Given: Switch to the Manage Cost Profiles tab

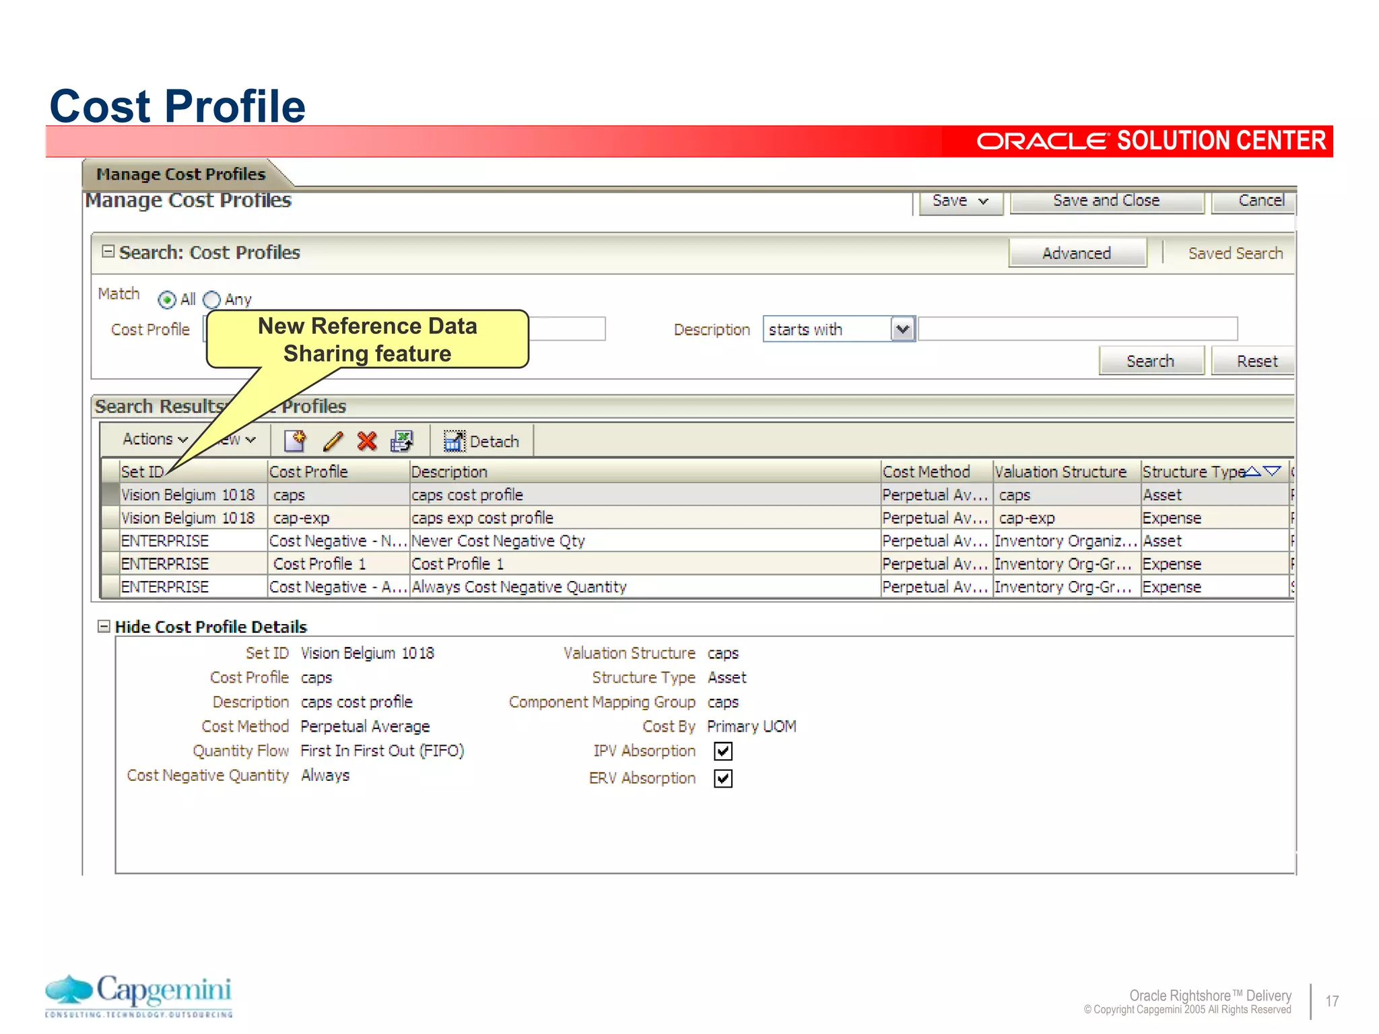Looking at the screenshot, I should [x=181, y=174].
